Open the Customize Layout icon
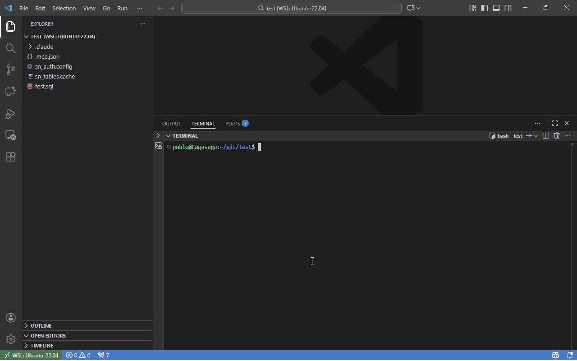 (473, 8)
